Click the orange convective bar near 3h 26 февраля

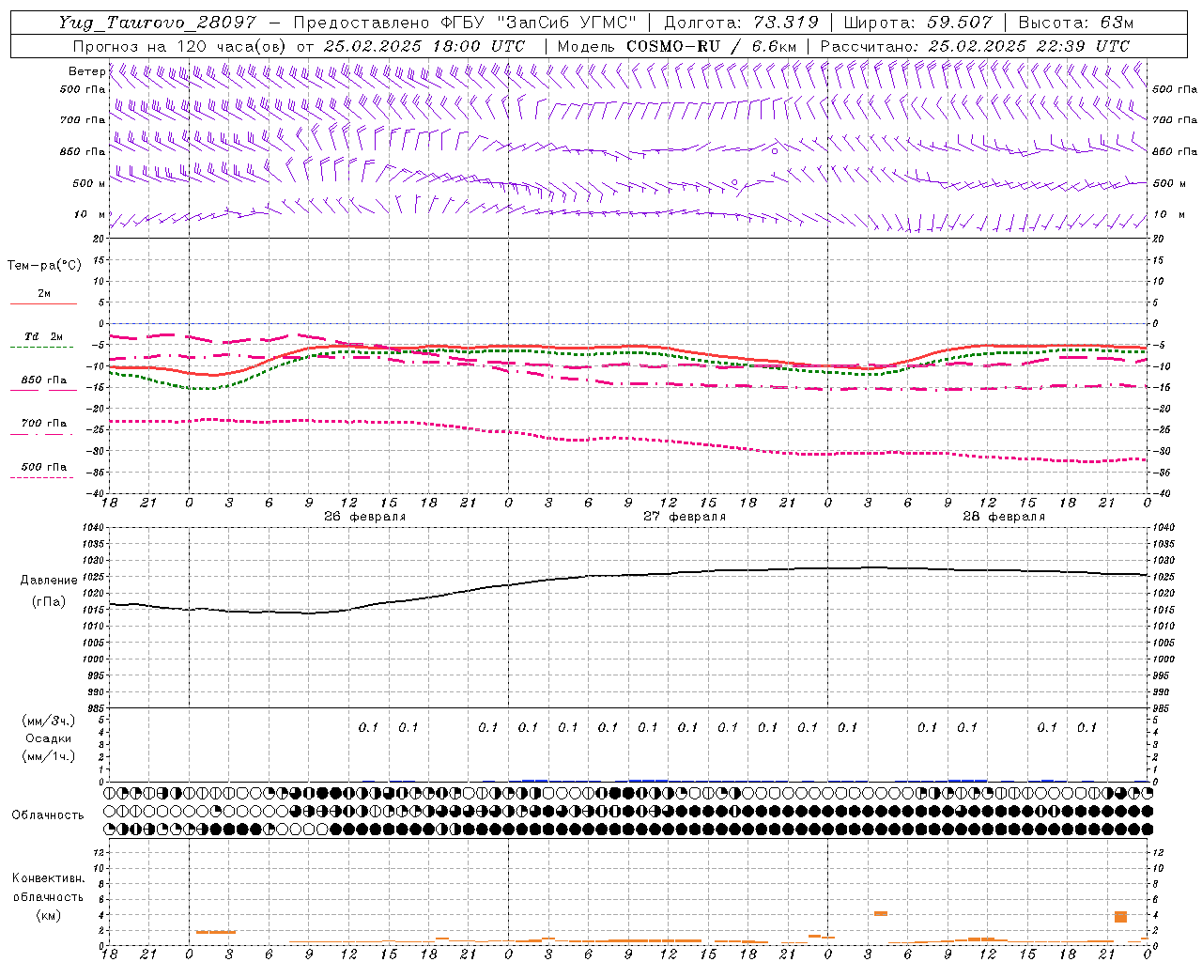click(x=216, y=932)
